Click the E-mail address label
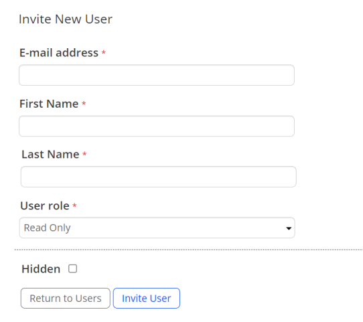 click(x=59, y=53)
